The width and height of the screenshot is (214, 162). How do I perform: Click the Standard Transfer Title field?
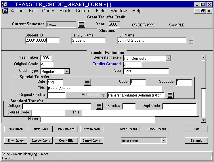[x=139, y=113]
